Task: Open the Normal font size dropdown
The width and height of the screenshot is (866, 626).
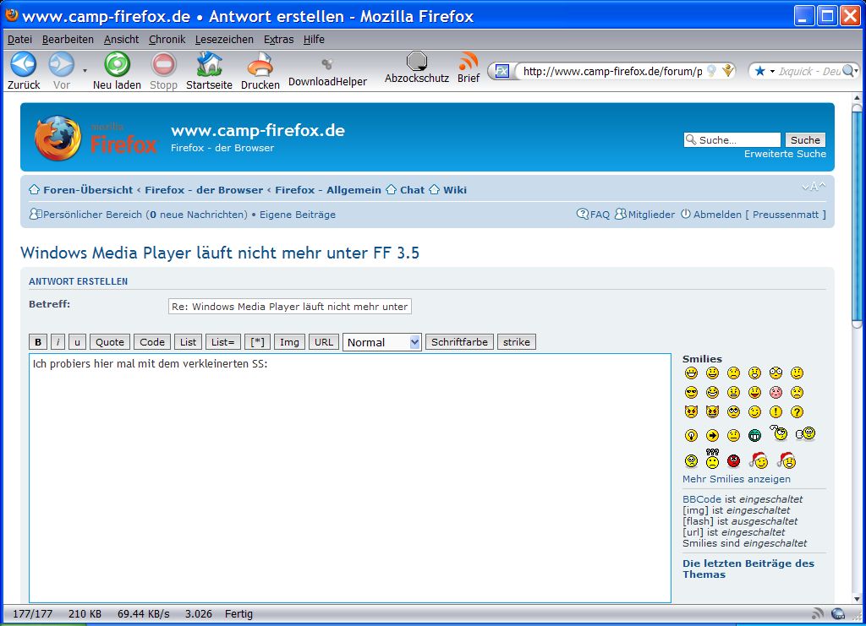Action: point(382,342)
